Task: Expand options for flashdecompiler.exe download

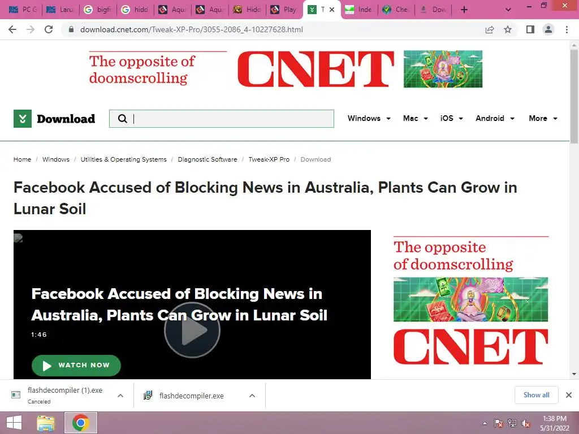Action: click(x=252, y=396)
